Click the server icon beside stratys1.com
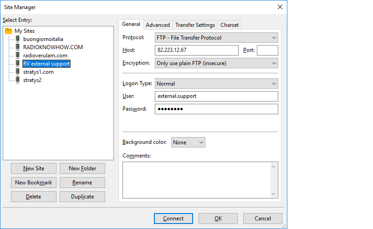Viewport: 373px width, 229px height. point(18,72)
